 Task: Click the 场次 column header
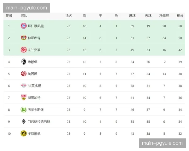pyautogui.click(x=68, y=15)
